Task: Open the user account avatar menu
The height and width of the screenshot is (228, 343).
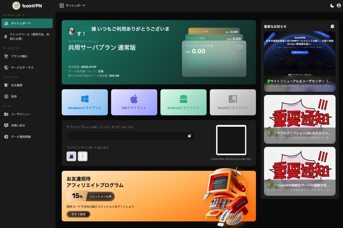Action: pyautogui.click(x=339, y=5)
